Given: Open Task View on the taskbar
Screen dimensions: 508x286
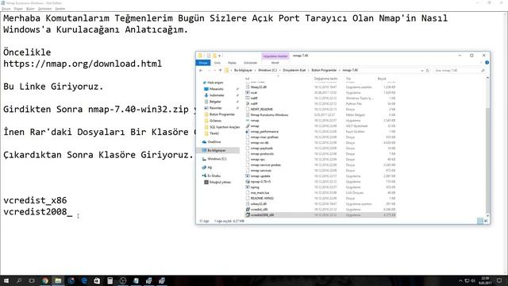Looking at the screenshot, I should 32,280.
